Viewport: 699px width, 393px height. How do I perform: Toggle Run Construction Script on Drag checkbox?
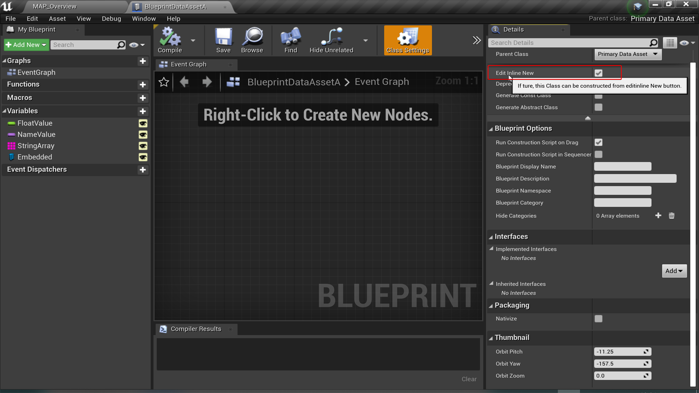(x=598, y=142)
